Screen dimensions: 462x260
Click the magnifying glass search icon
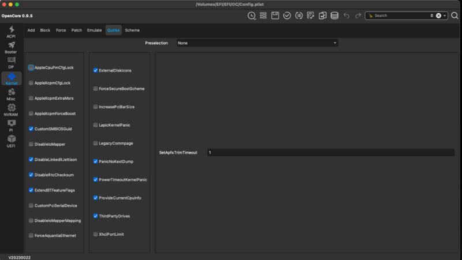[x=454, y=16]
